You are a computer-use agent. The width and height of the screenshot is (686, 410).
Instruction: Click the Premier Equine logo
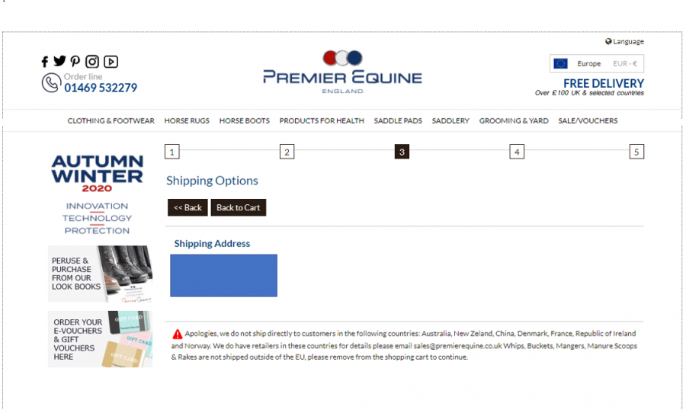point(342,72)
